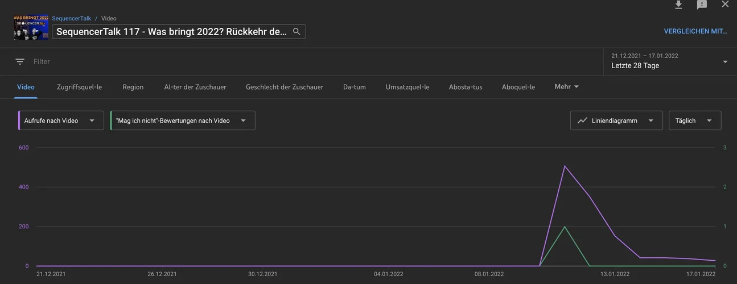This screenshot has width=737, height=284.
Task: Switch to the Region tab
Action: click(x=133, y=87)
